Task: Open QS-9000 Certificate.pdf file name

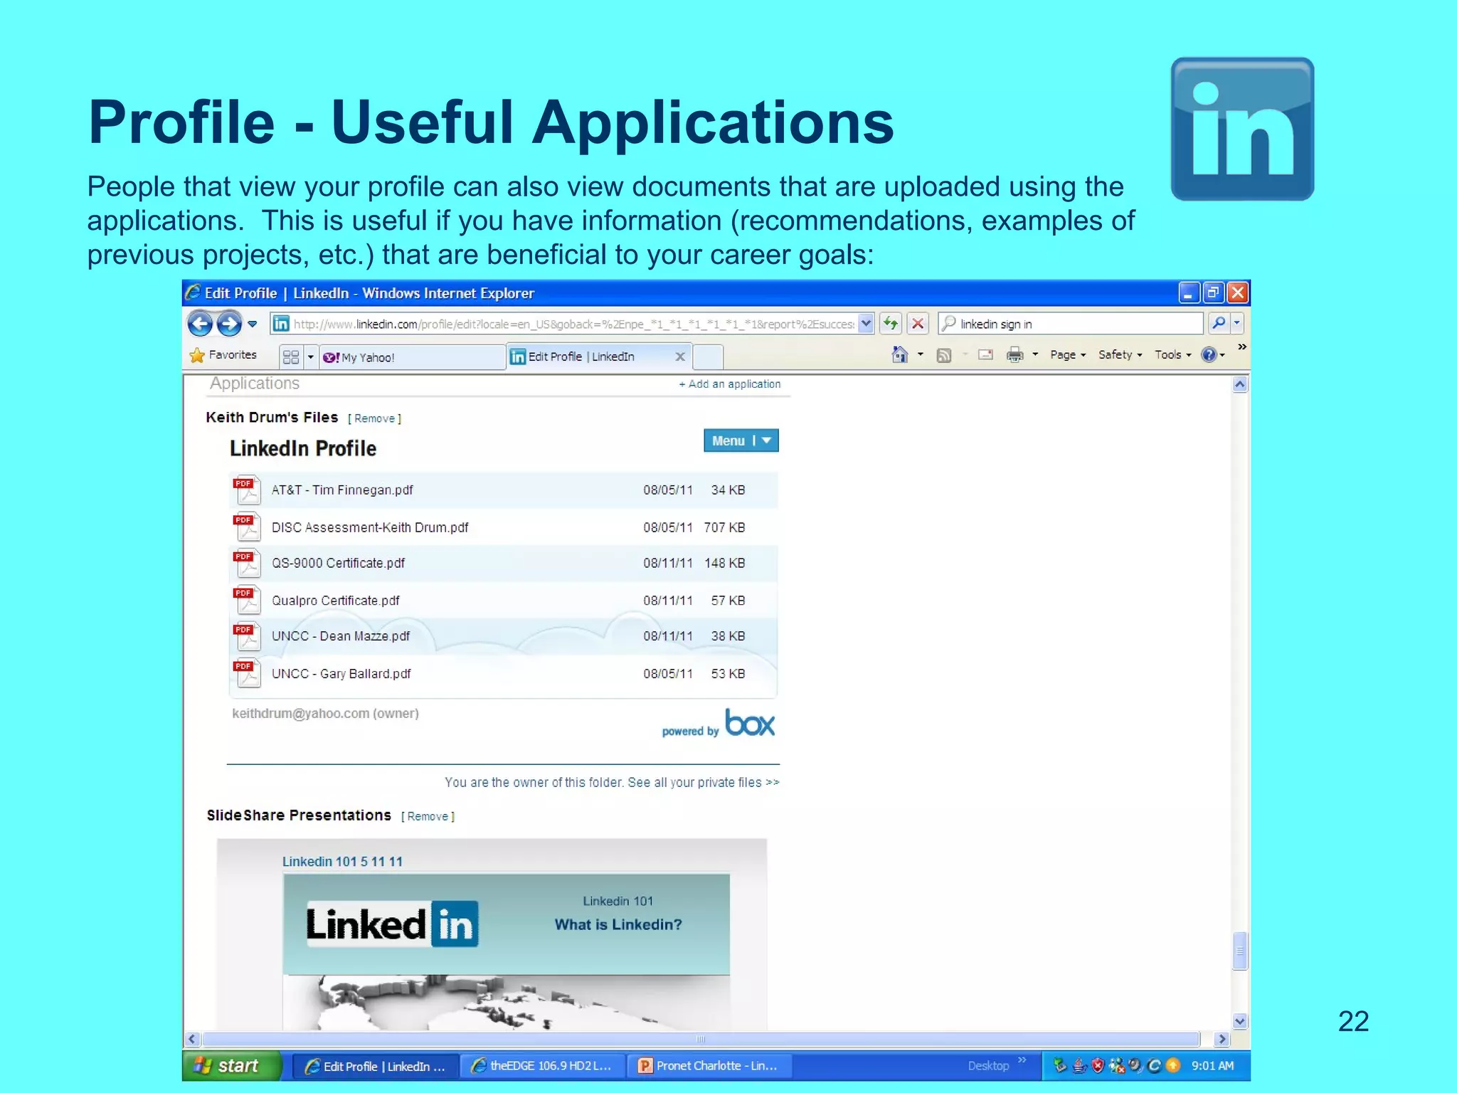Action: 338,563
